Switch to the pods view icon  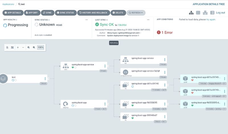click(x=198, y=13)
